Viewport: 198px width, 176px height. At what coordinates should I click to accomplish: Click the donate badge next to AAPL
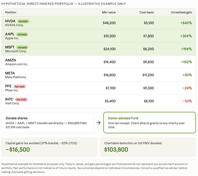tap(22, 34)
